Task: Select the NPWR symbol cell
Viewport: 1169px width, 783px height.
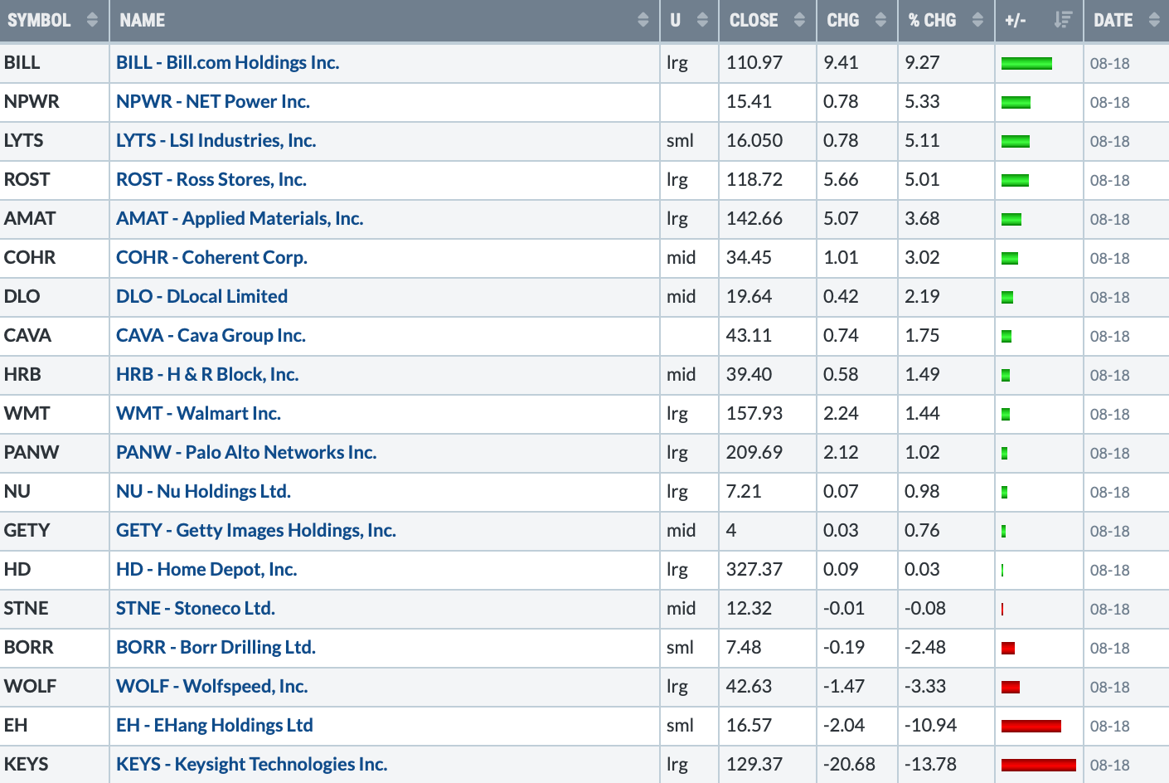Action: tap(55, 102)
